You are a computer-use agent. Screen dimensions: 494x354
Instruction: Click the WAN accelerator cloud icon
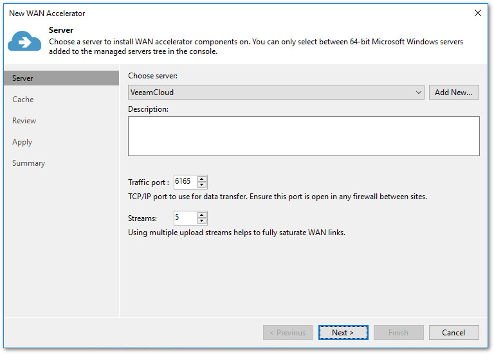pos(24,42)
